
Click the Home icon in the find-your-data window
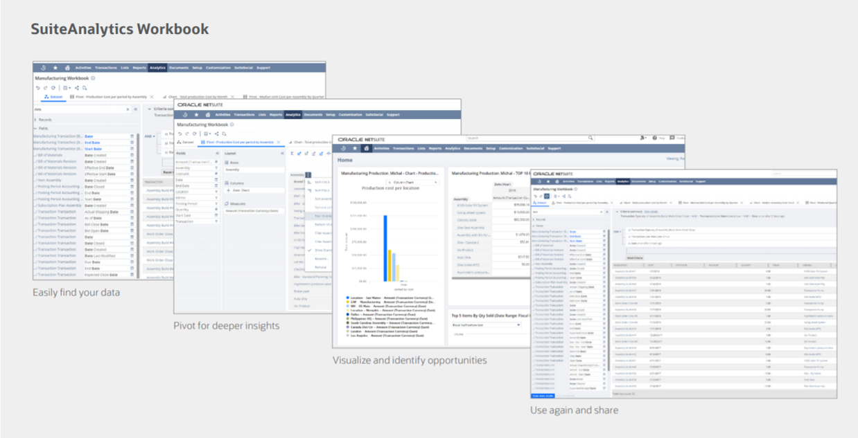click(67, 68)
